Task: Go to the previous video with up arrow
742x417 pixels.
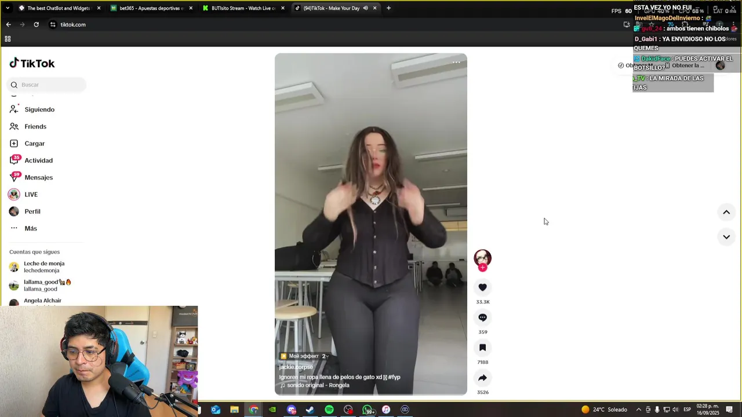Action: point(726,212)
